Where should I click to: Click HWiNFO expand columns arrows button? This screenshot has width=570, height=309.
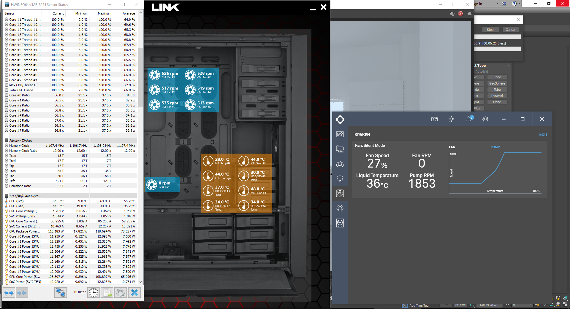point(9,293)
